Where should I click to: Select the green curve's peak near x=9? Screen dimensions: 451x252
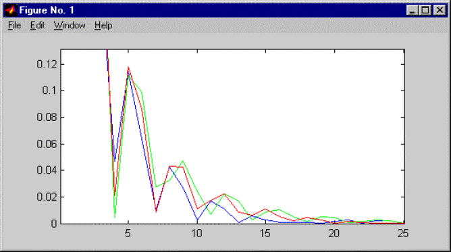(x=183, y=161)
